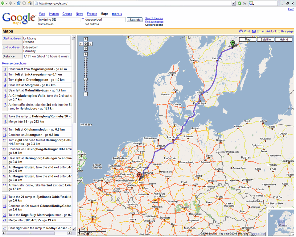Click the End address link

(11, 47)
